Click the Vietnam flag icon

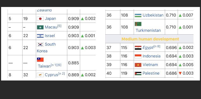138,65
